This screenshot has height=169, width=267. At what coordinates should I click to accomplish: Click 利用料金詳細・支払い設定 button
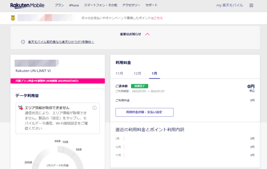tap(144, 112)
